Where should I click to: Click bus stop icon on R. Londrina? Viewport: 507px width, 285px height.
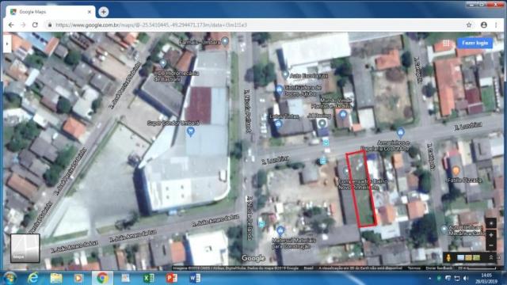(322, 161)
